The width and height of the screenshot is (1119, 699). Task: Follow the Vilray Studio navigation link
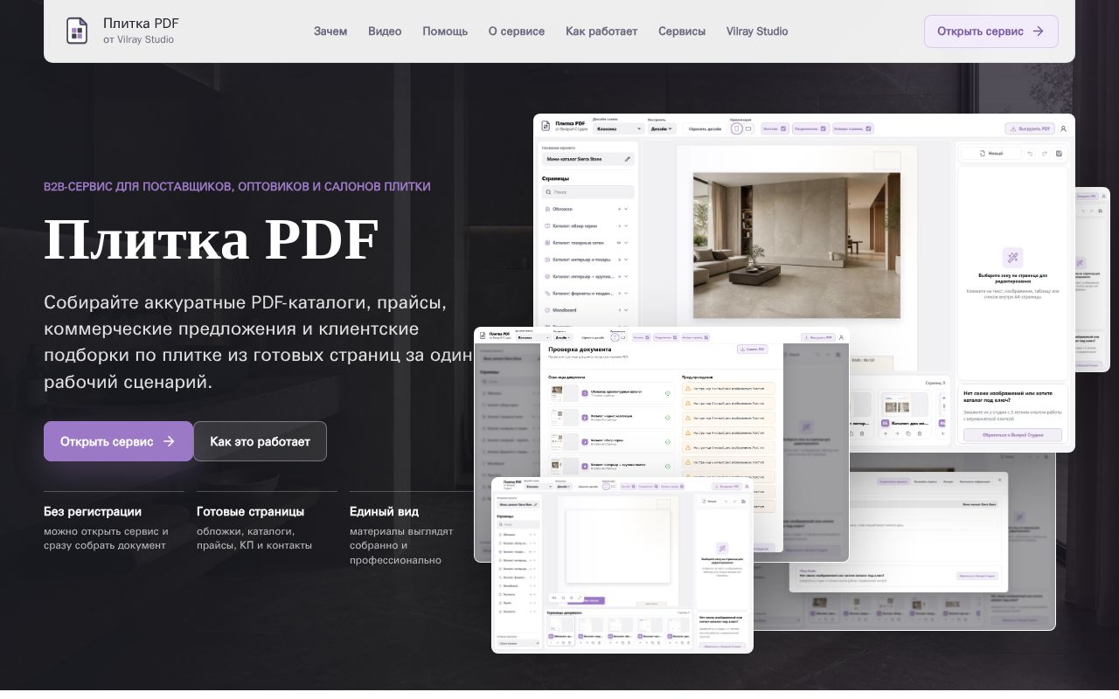757,31
